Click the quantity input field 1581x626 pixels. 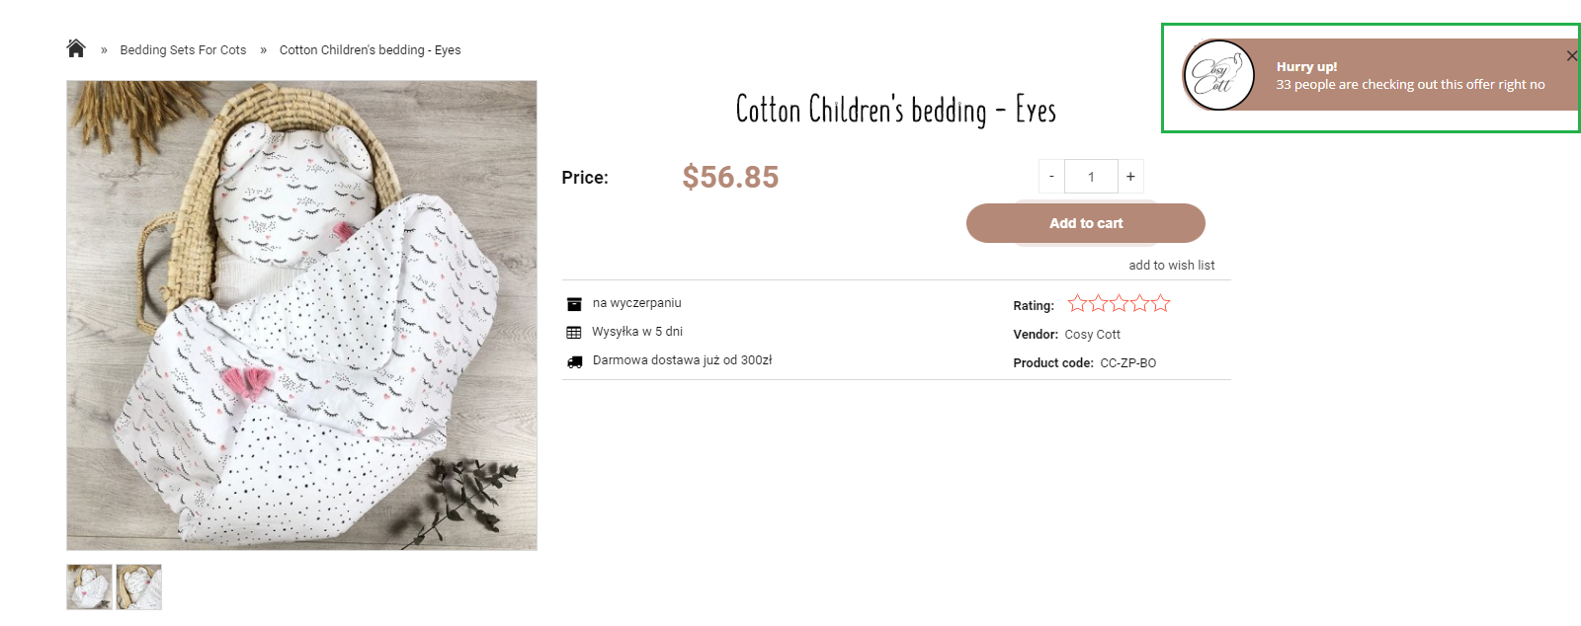1091,177
